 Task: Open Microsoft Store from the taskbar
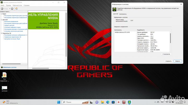click(x=113, y=102)
